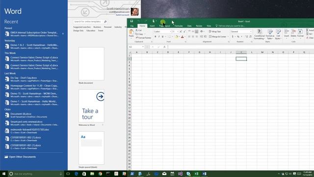314x177 pixels.
Task: Click the Orientation text angle icon
Action: (202, 31)
